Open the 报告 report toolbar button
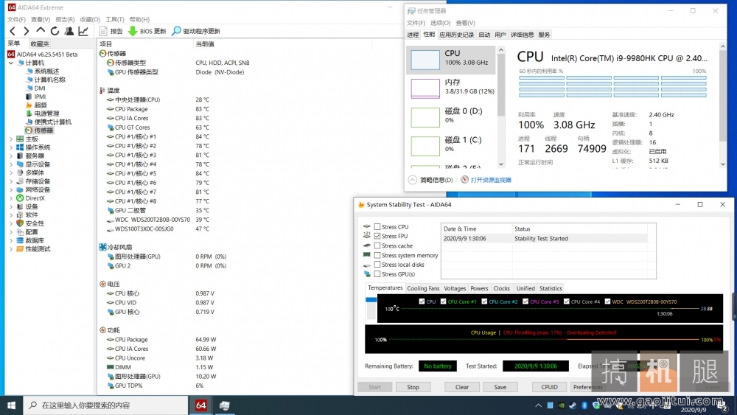The height and width of the screenshot is (415, 737). [111, 32]
